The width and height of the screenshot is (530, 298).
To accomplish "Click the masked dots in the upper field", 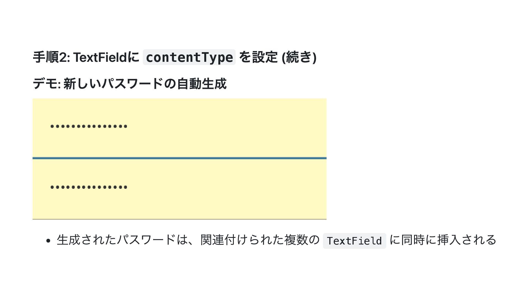I will coord(89,127).
